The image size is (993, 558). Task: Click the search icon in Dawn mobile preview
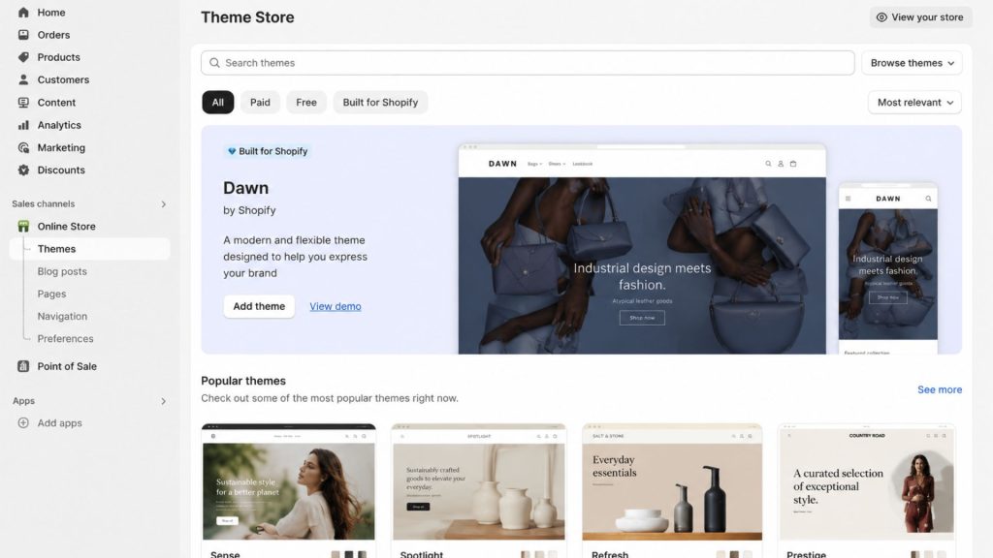point(928,199)
